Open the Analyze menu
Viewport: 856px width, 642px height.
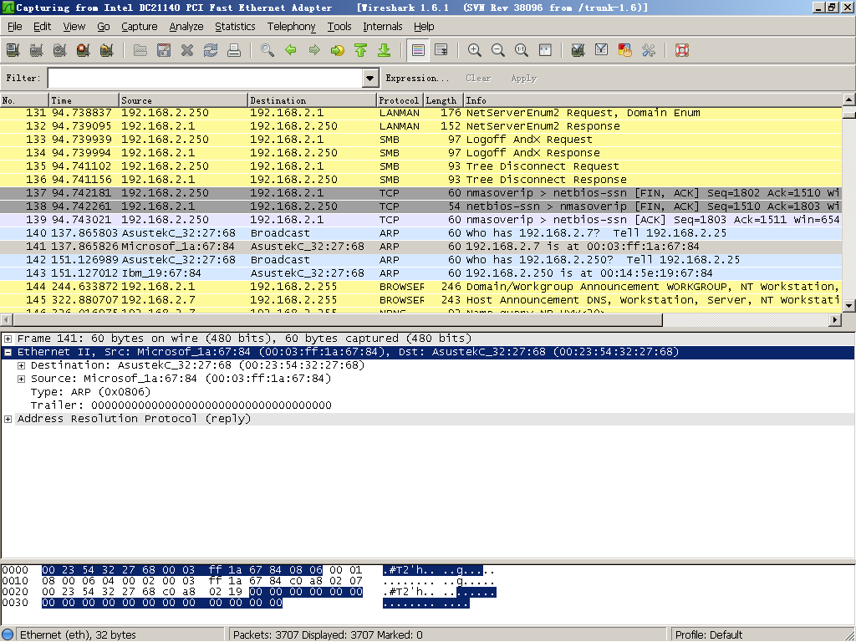point(186,27)
